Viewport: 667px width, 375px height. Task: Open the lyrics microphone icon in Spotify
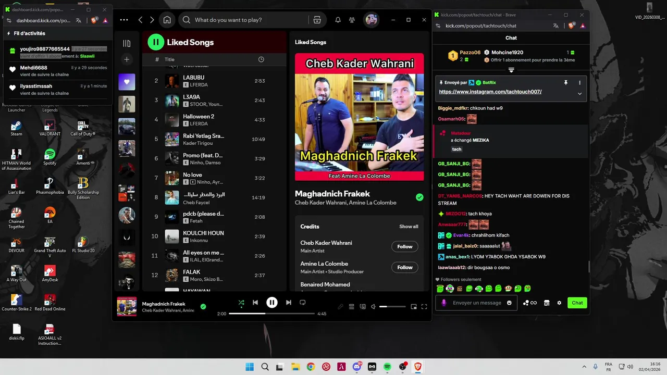[340, 307]
